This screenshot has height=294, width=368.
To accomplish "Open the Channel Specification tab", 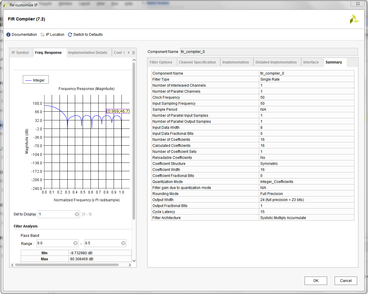I will [x=197, y=62].
